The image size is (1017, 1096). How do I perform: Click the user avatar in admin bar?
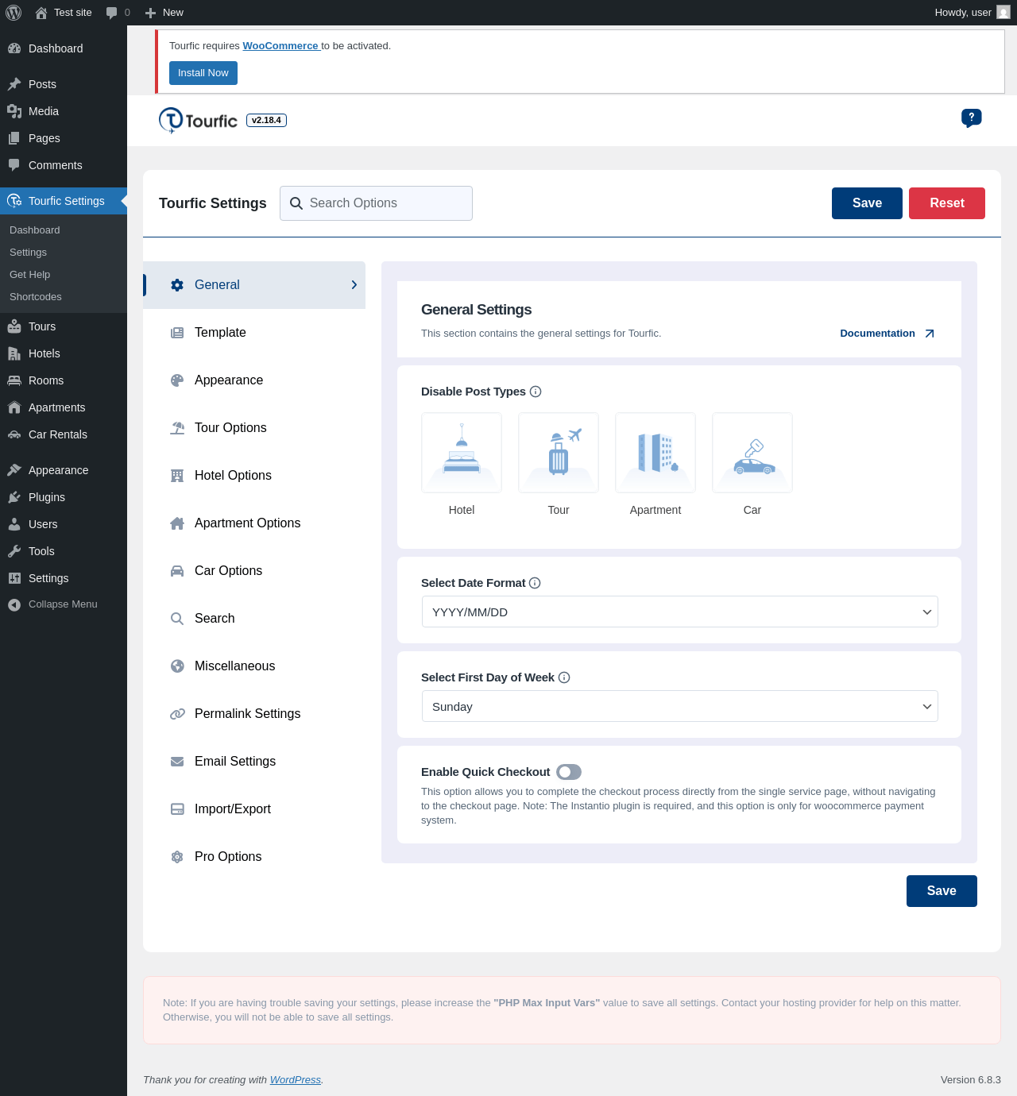(x=1003, y=13)
